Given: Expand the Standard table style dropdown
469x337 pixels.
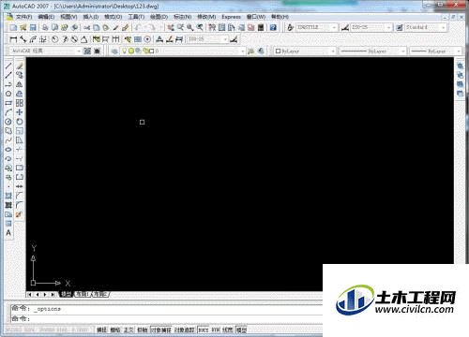Looking at the screenshot, I should pos(443,28).
